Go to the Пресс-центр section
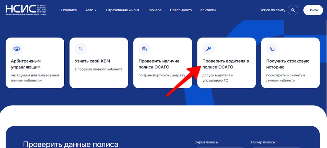 coord(181,10)
